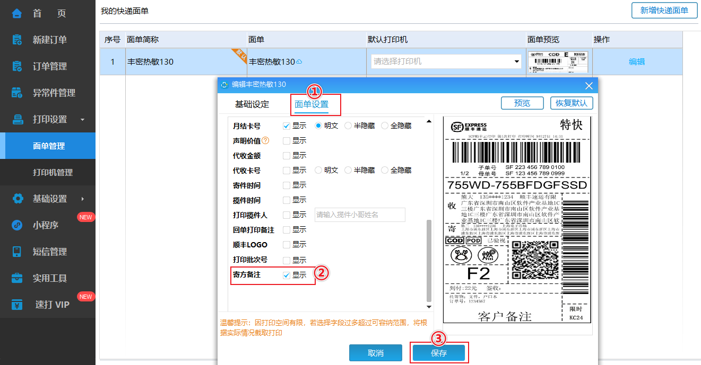Click the abnormal parcel management icon

click(17, 93)
